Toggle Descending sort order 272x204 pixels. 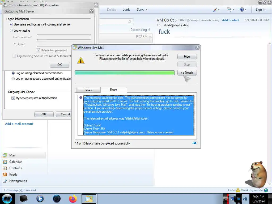(x=140, y=30)
